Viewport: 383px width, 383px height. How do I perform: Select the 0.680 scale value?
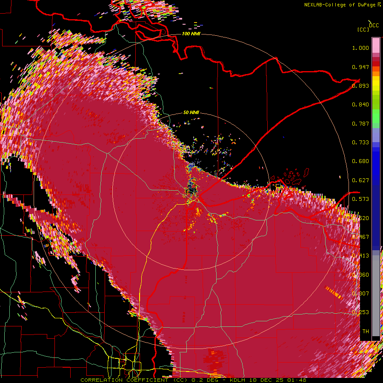coord(360,161)
